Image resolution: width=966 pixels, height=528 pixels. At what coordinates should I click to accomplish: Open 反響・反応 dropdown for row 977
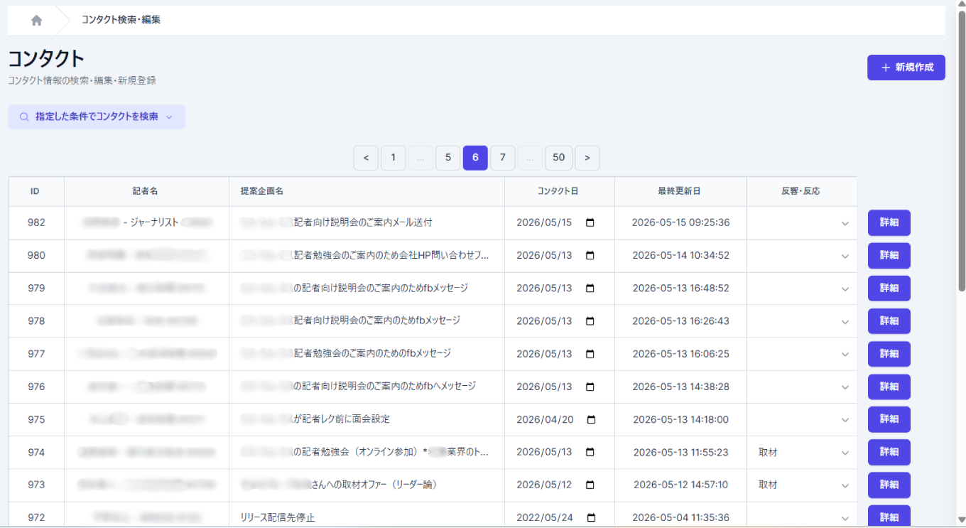802,353
